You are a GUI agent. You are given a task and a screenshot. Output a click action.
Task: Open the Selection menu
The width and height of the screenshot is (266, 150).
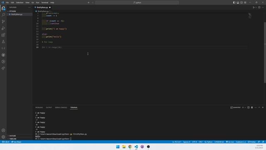20,2
